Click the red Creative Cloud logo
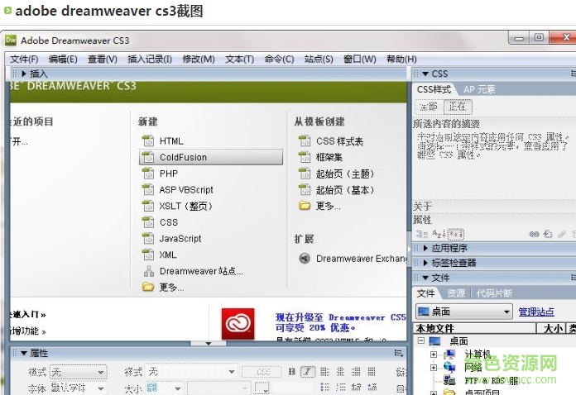 pyautogui.click(x=238, y=324)
